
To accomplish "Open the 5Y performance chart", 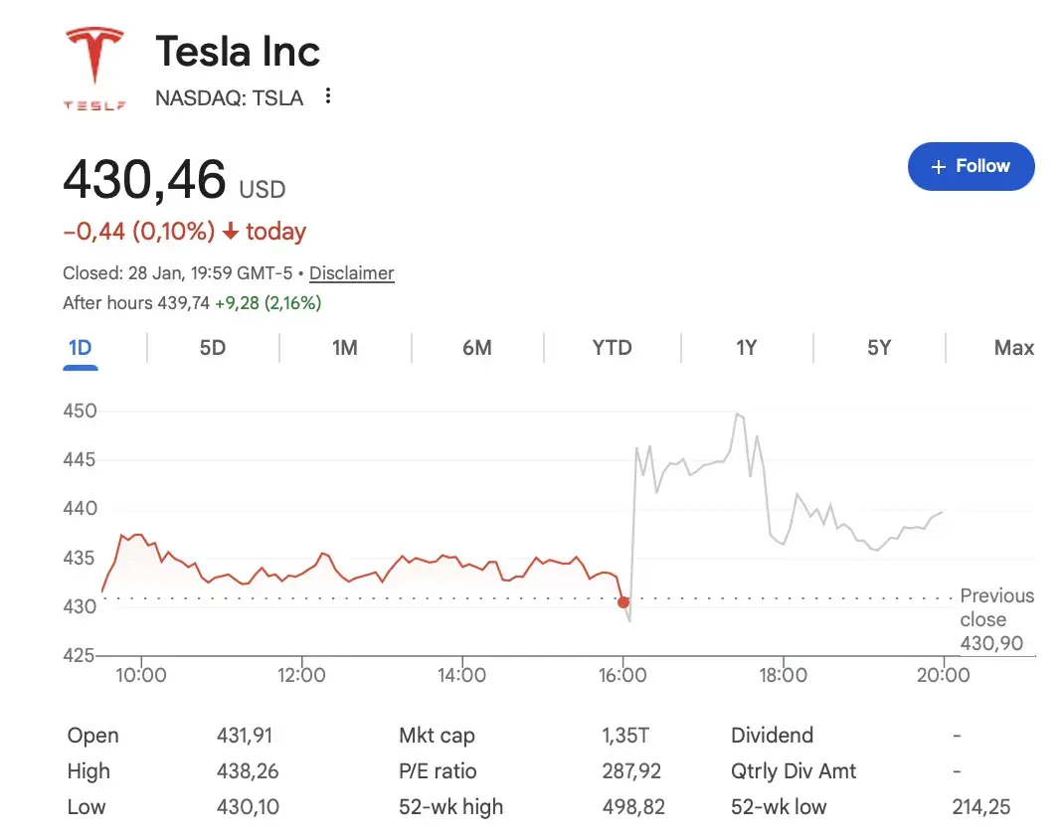I will (x=879, y=348).
